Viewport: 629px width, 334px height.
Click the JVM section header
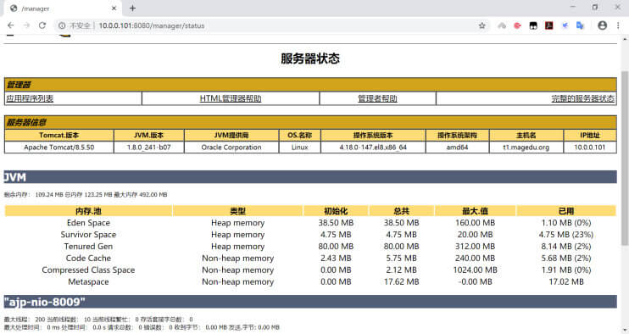(x=310, y=177)
